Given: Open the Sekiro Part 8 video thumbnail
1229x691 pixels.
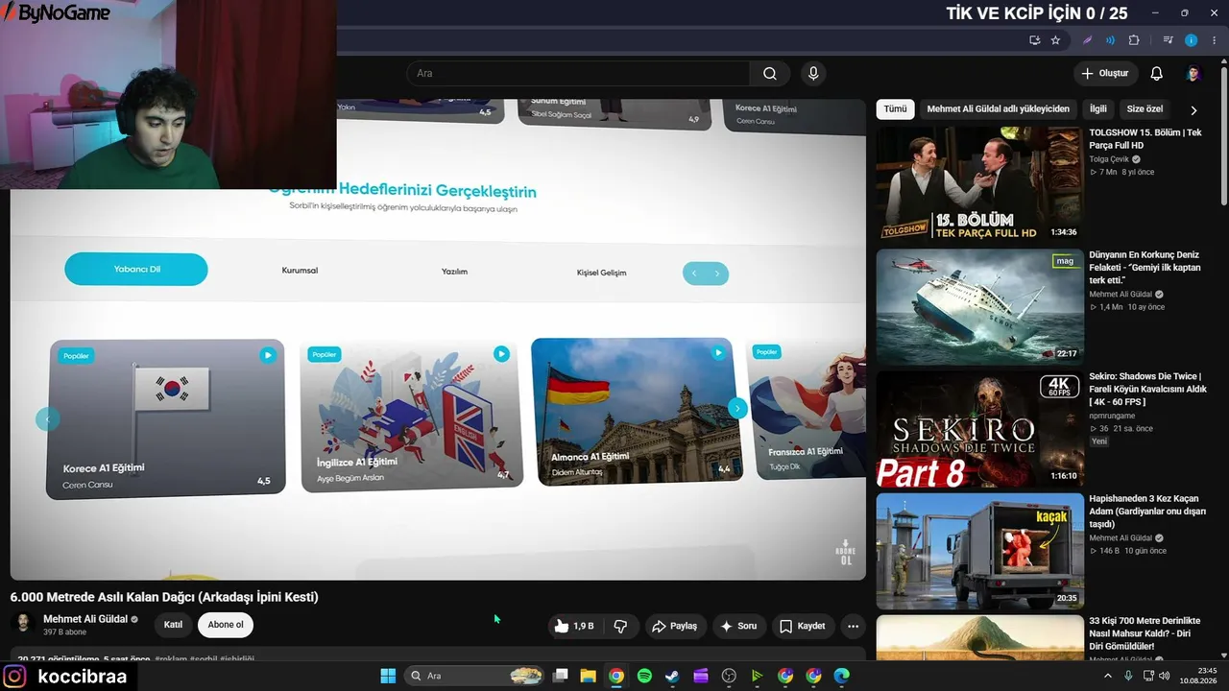Looking at the screenshot, I should pyautogui.click(x=979, y=428).
